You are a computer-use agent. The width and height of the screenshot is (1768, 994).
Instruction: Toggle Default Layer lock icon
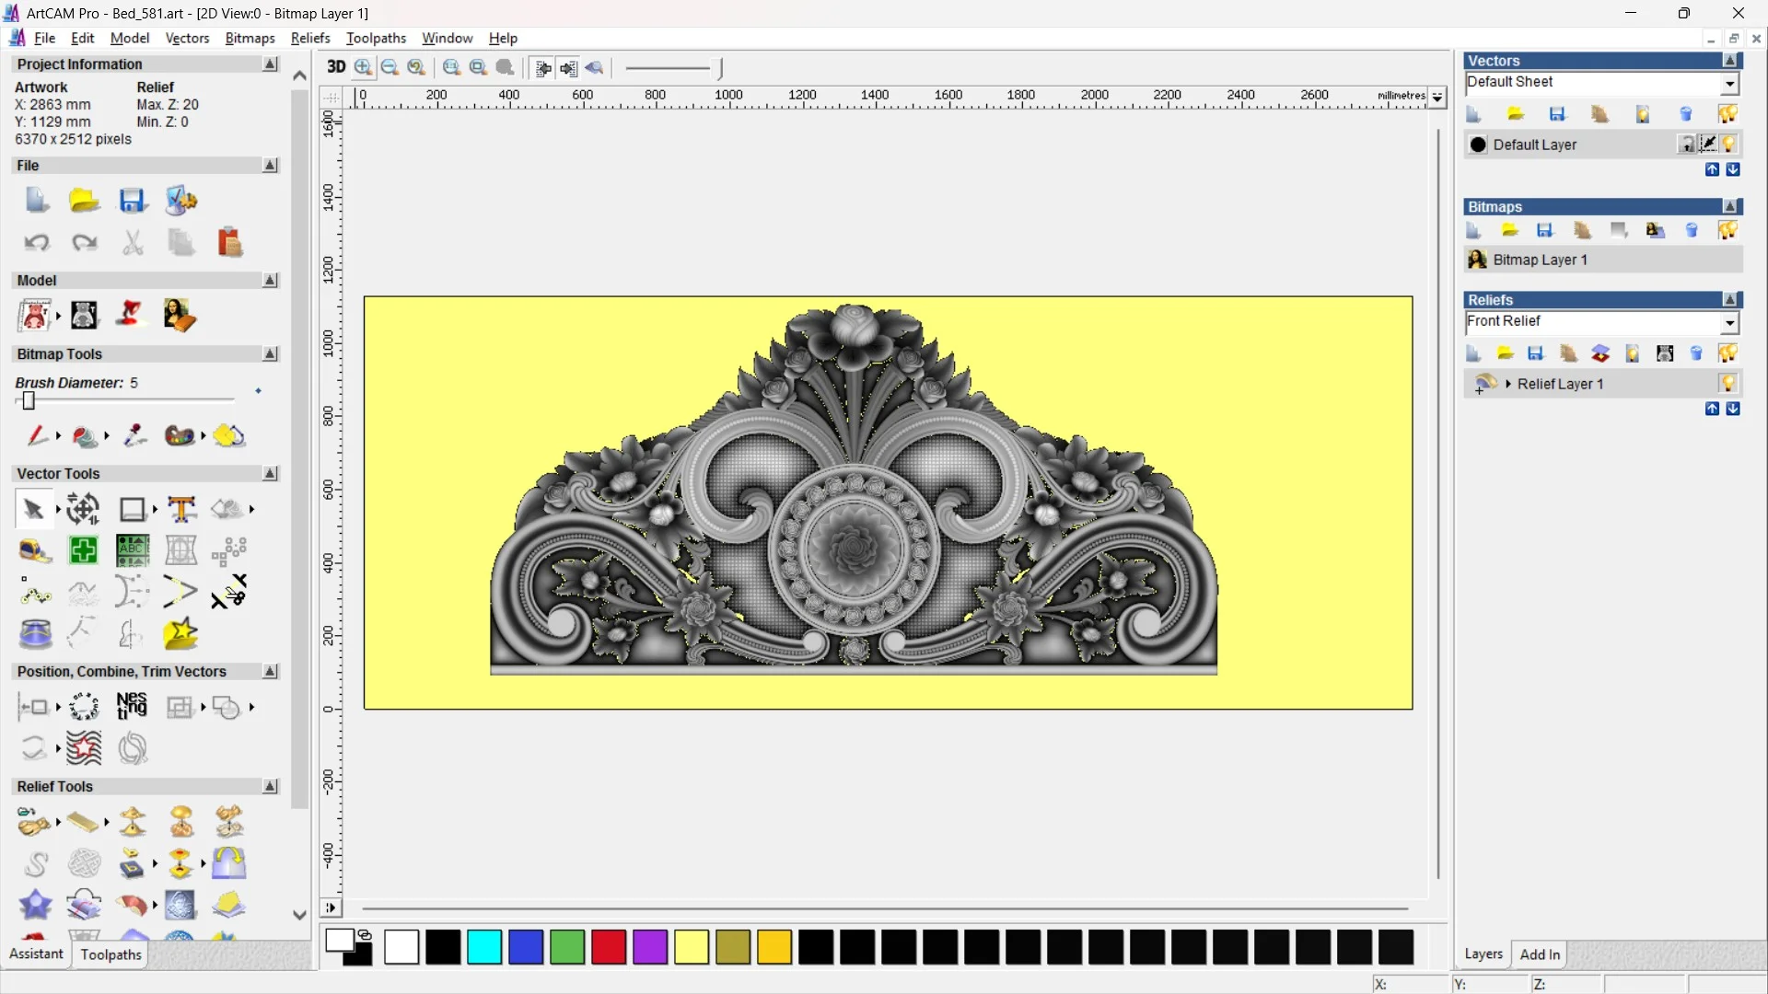[x=1687, y=144]
